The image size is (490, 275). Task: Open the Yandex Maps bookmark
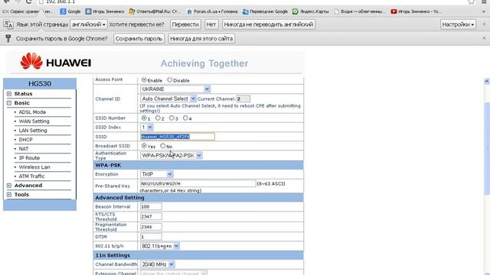coord(311,11)
